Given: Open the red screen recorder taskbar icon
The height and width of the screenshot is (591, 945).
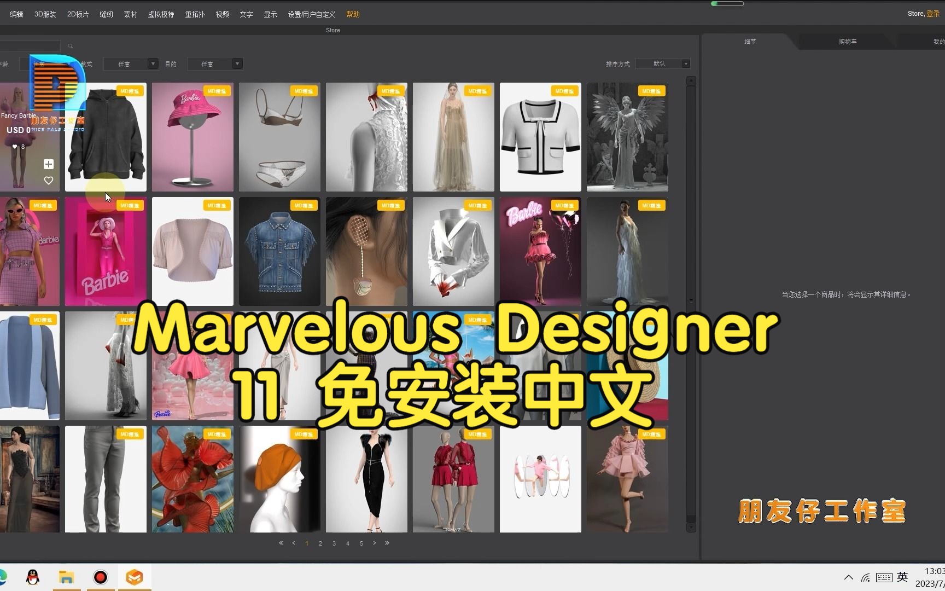Looking at the screenshot, I should [x=101, y=577].
